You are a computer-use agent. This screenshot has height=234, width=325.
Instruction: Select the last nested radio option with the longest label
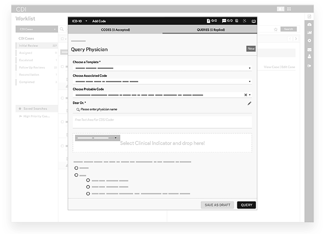point(88,193)
